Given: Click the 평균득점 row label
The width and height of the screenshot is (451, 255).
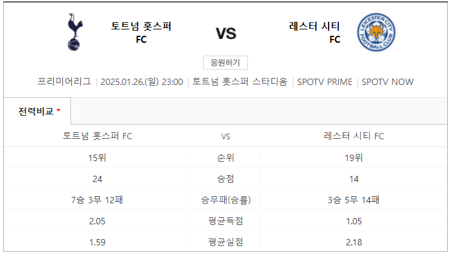Looking at the screenshot, I should [225, 221].
